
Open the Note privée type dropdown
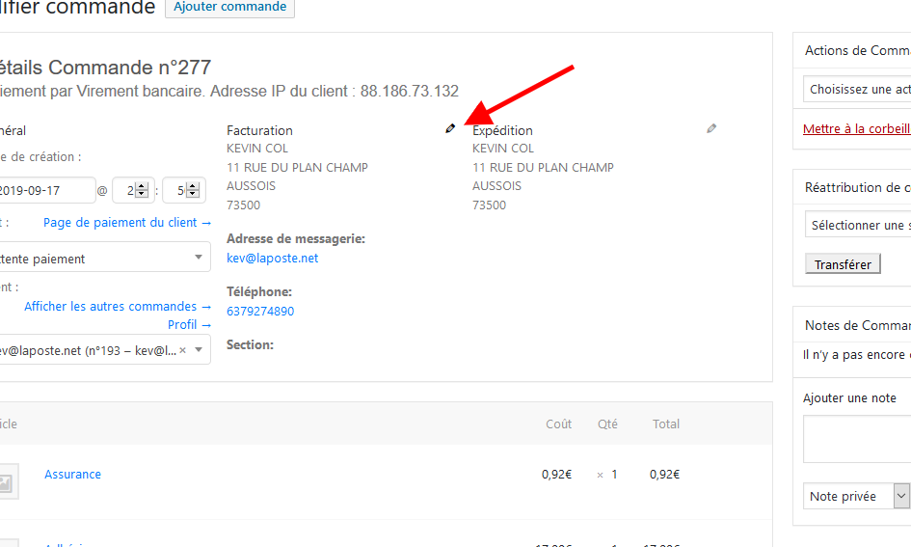tap(854, 496)
